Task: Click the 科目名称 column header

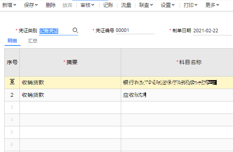Action: click(x=177, y=62)
